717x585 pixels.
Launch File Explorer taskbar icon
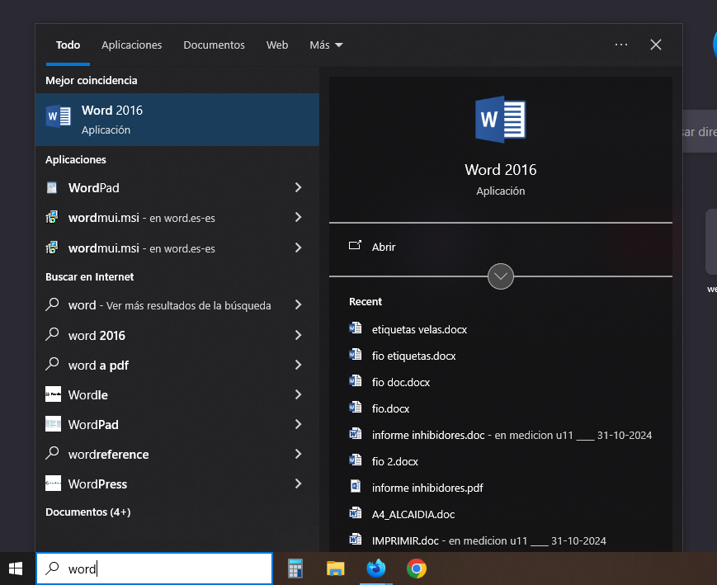click(335, 568)
